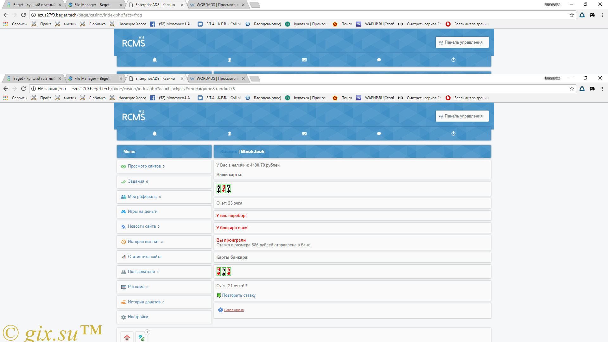Bookmark page with star in lower window

point(572,89)
